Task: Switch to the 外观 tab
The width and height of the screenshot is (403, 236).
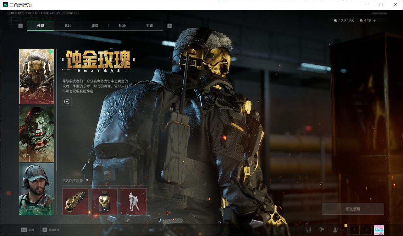Action: click(x=41, y=26)
